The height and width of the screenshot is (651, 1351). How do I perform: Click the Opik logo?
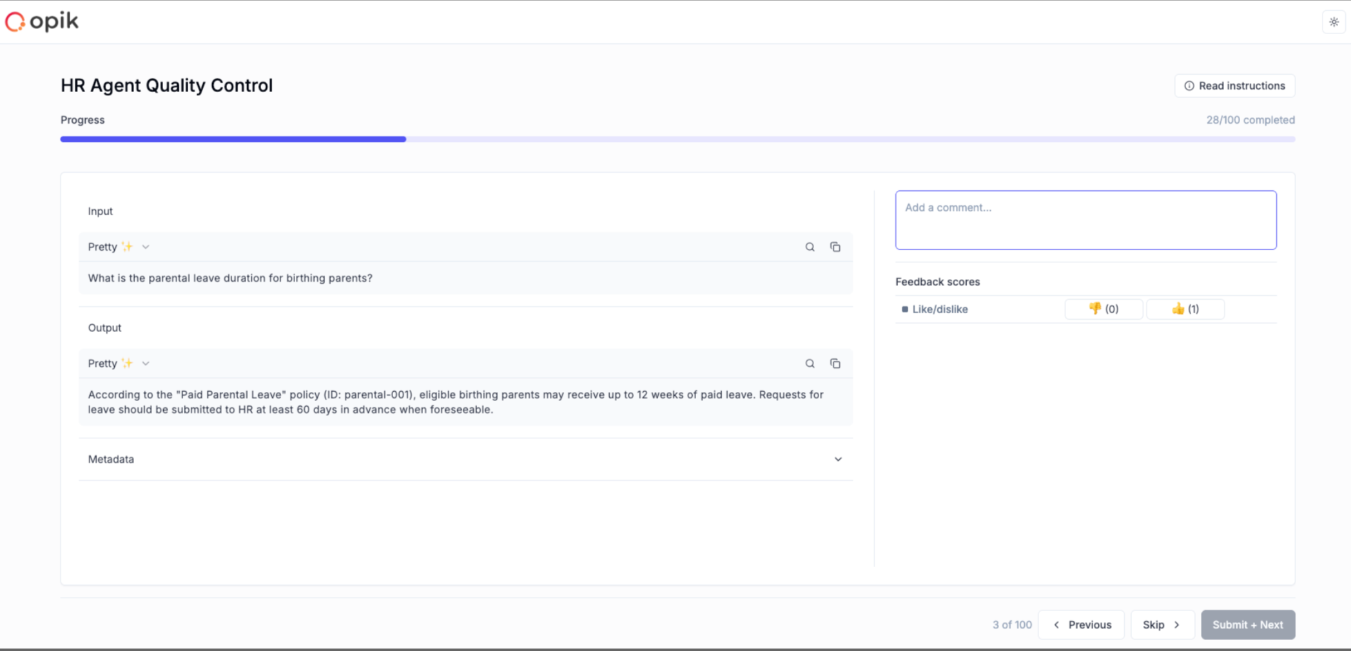pyautogui.click(x=41, y=21)
